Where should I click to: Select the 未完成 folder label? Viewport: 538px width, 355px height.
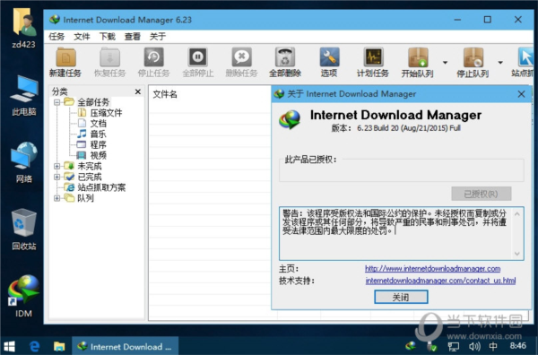pos(90,166)
